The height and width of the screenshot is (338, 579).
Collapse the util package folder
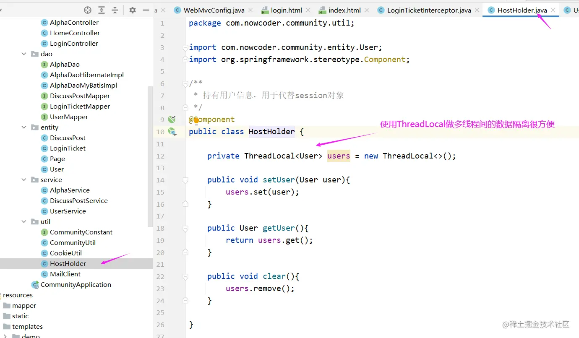coord(24,221)
